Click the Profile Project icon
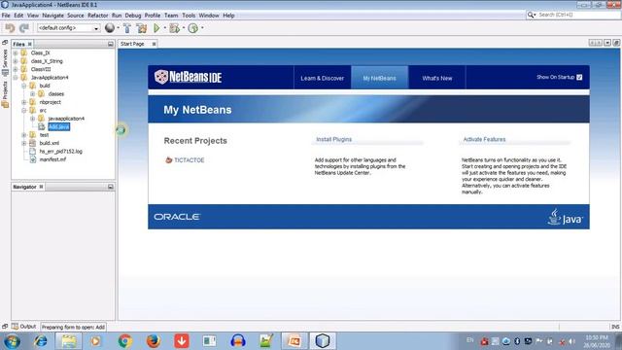Screen dimensions: 622x350 click(x=193, y=28)
